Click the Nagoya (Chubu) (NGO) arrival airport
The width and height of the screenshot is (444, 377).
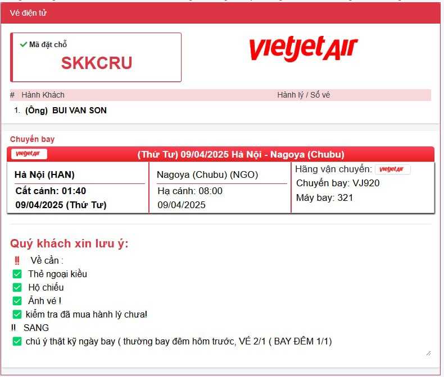[207, 174]
